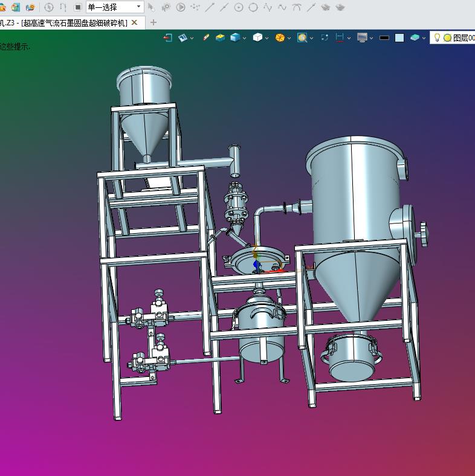Toggle the light bulb layer visibility
Viewport: 475px width, 476px height.
point(437,37)
